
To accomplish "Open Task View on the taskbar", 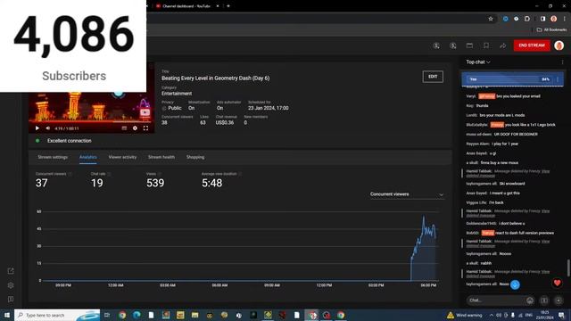I will 107,315.
